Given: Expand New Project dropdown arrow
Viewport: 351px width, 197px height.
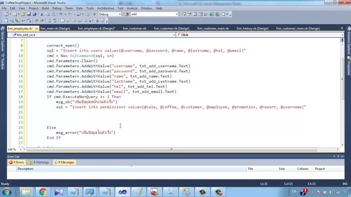Looking at the screenshot, I should pyautogui.click(x=10, y=14).
